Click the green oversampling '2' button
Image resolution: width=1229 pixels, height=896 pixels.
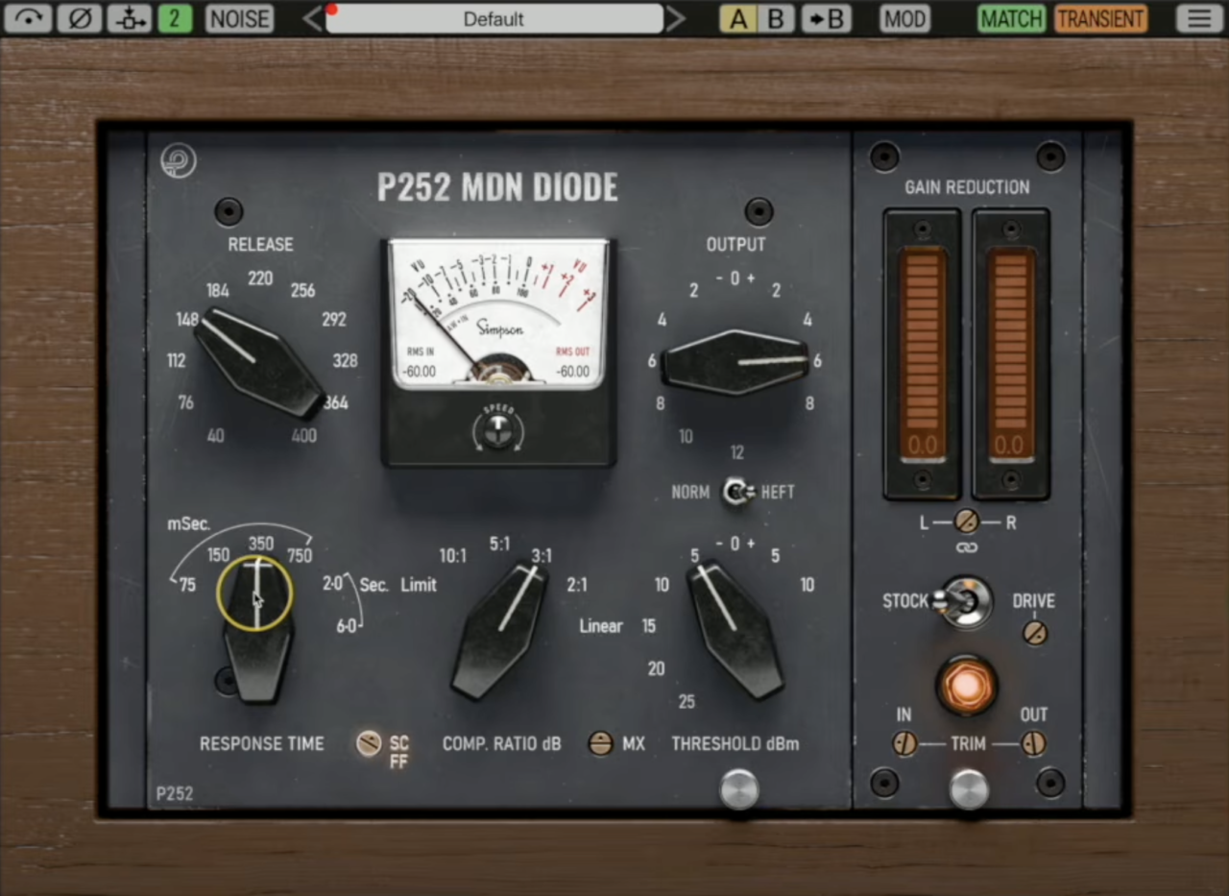(x=175, y=18)
